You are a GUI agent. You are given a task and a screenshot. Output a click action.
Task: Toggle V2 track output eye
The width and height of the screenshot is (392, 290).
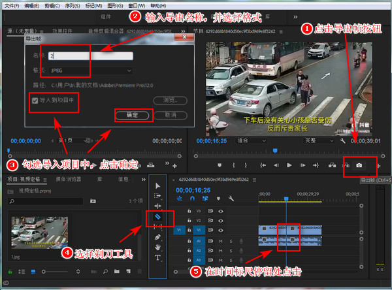click(221, 221)
